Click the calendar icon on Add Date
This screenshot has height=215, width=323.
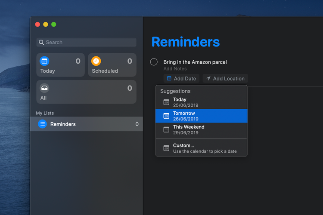point(169,78)
